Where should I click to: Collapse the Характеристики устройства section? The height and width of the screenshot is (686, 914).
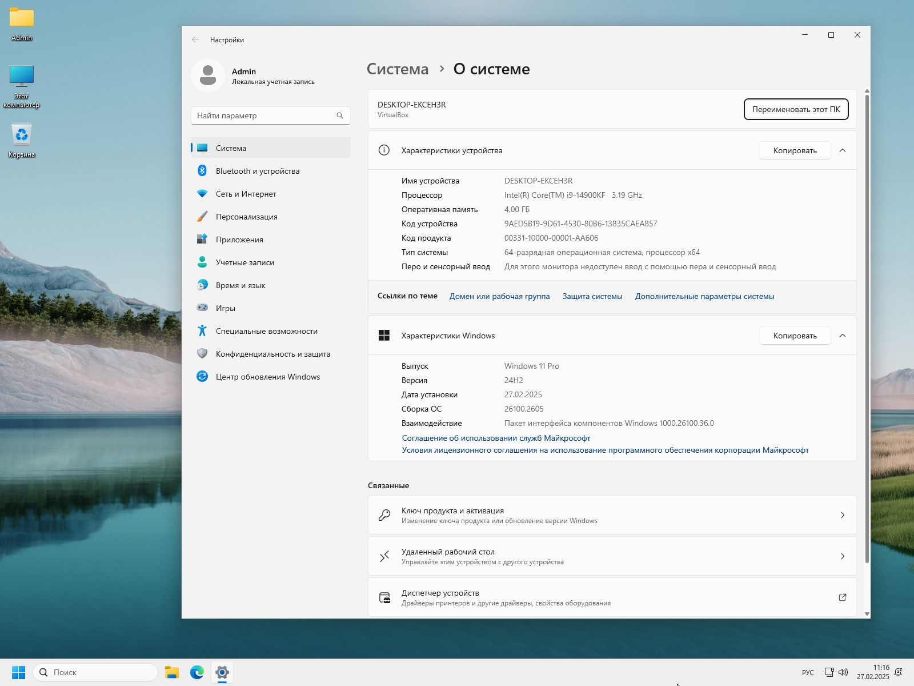pyautogui.click(x=843, y=150)
